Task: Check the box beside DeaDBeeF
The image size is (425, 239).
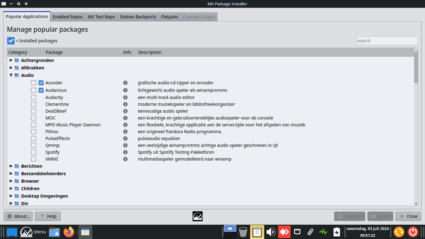Action: click(34, 111)
